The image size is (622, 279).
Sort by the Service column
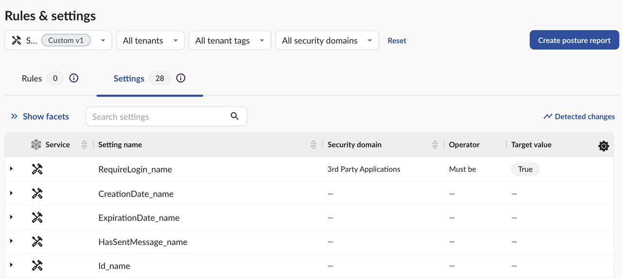85,145
